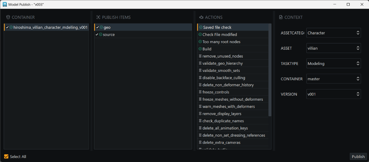
Task: Click green status icon on hiroshima_villian container row
Action: 11,27
